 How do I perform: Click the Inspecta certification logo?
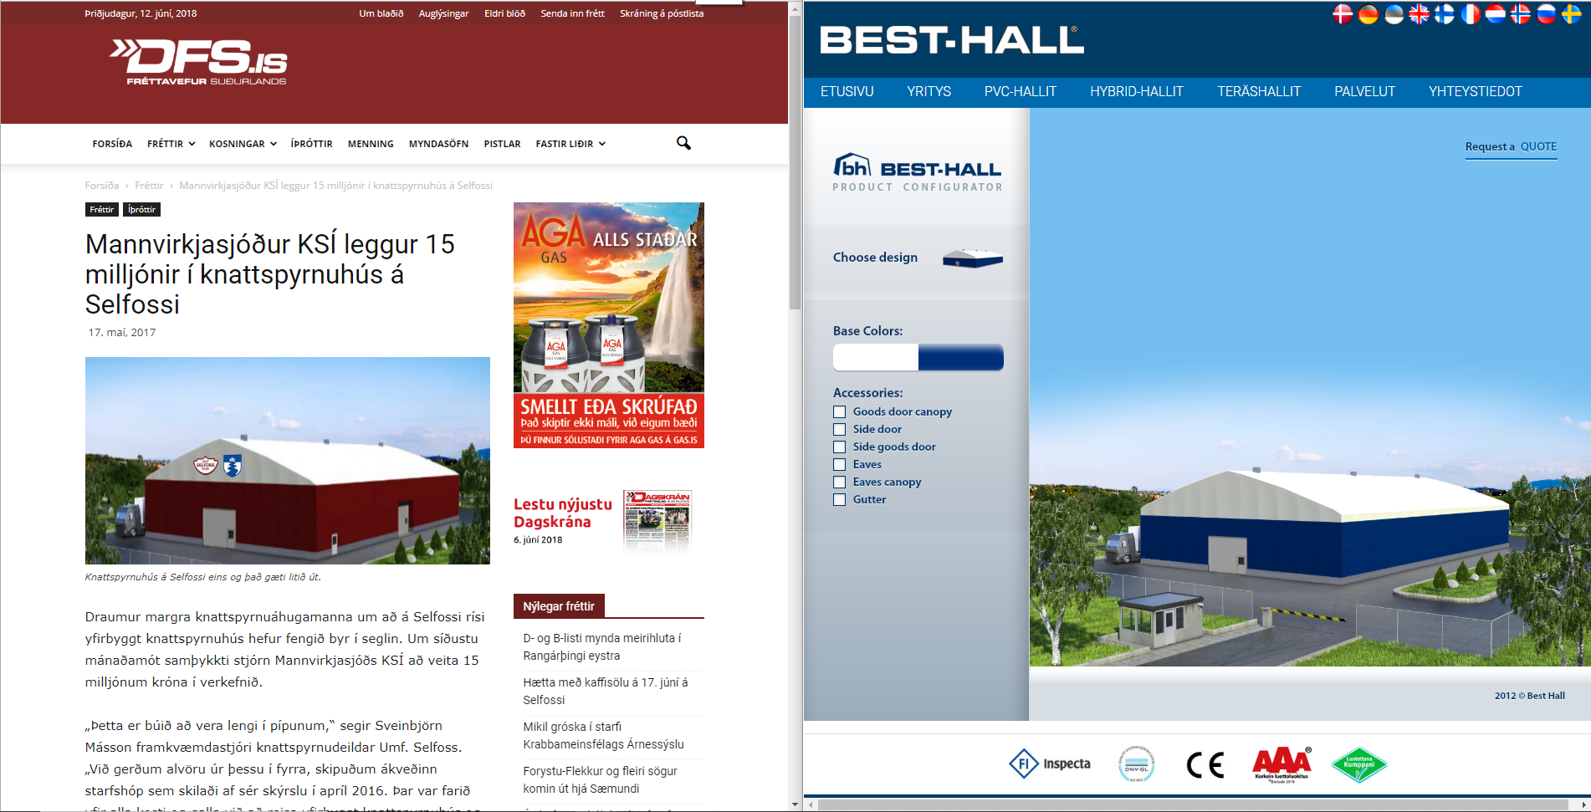[1050, 763]
